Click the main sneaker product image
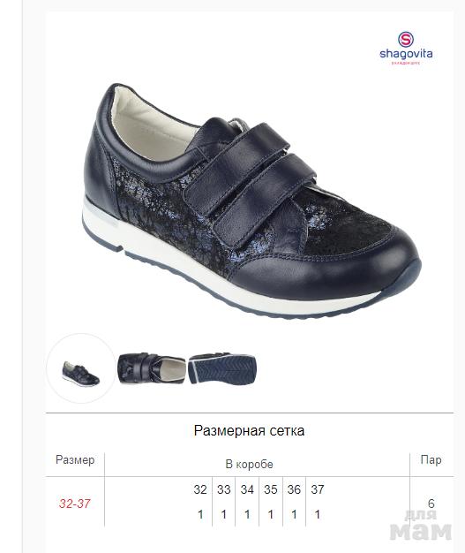The height and width of the screenshot is (553, 465). point(251,201)
